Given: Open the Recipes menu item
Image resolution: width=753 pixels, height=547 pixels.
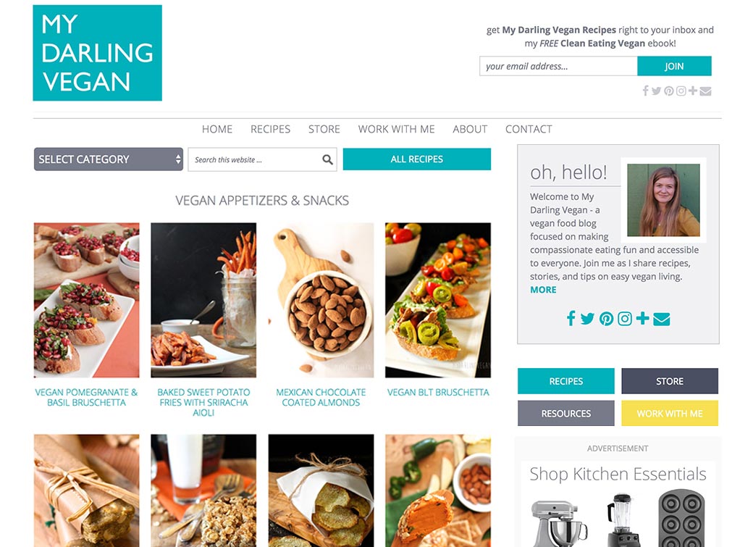Looking at the screenshot, I should [270, 129].
